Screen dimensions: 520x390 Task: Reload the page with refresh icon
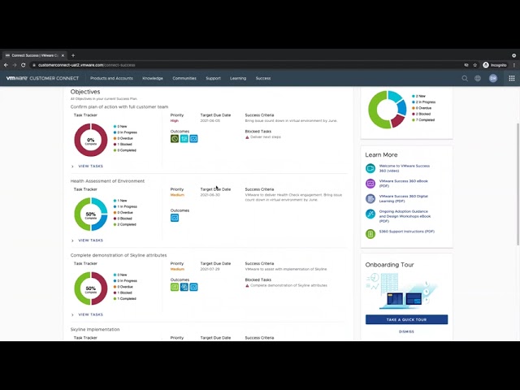click(x=24, y=65)
